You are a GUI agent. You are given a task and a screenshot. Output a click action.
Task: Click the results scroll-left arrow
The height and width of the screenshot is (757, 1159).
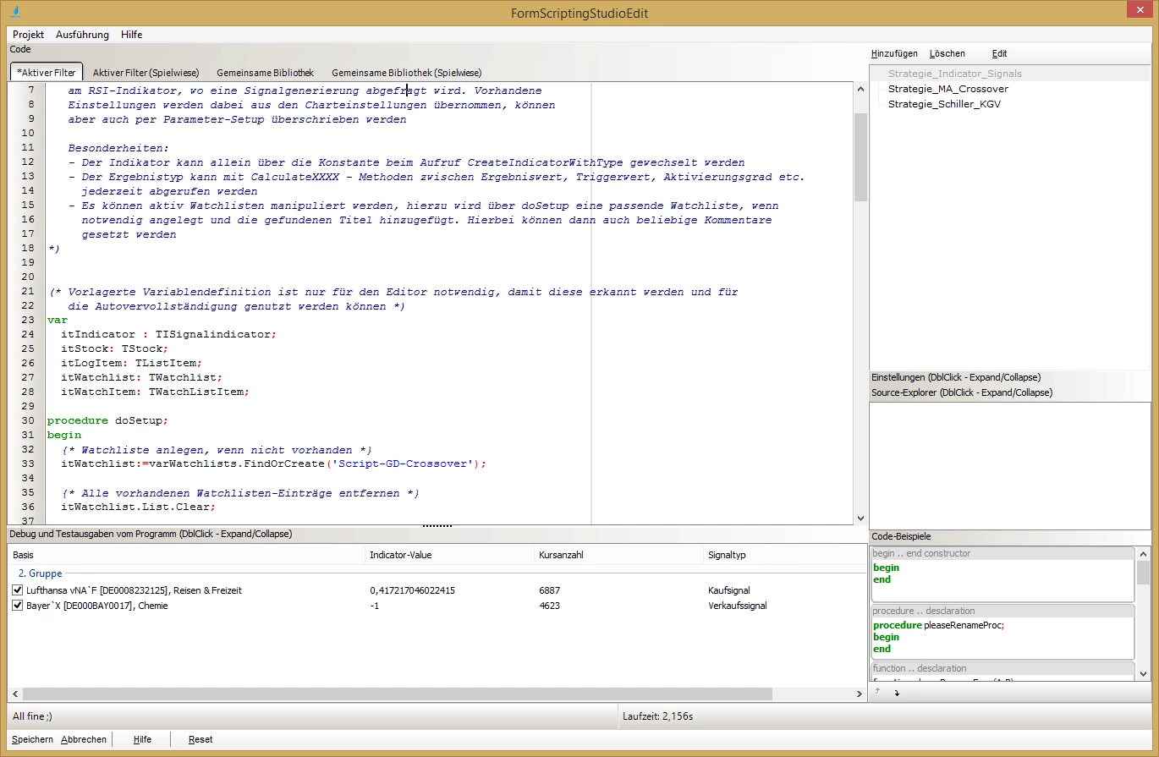pyautogui.click(x=14, y=694)
